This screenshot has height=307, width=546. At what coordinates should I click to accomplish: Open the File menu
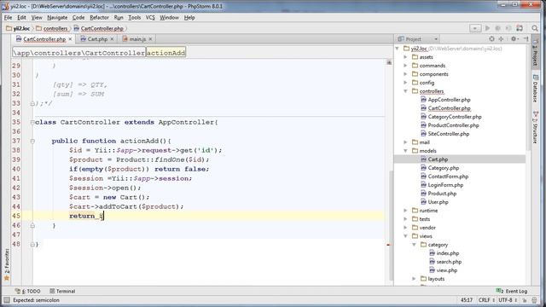8,17
